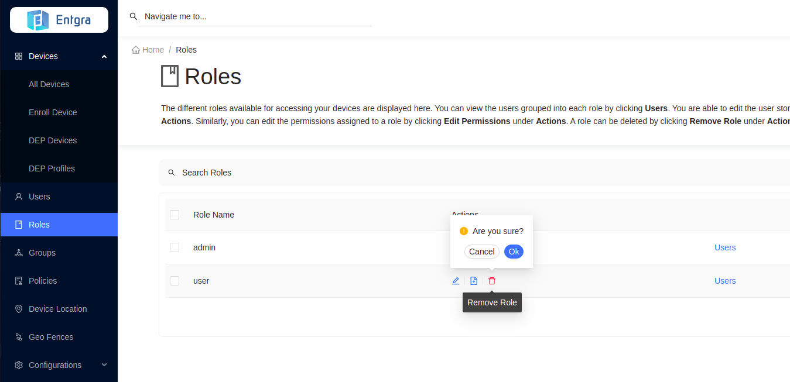790x382 pixels.
Task: Confirm removal with the Ok button
Action: coord(514,252)
